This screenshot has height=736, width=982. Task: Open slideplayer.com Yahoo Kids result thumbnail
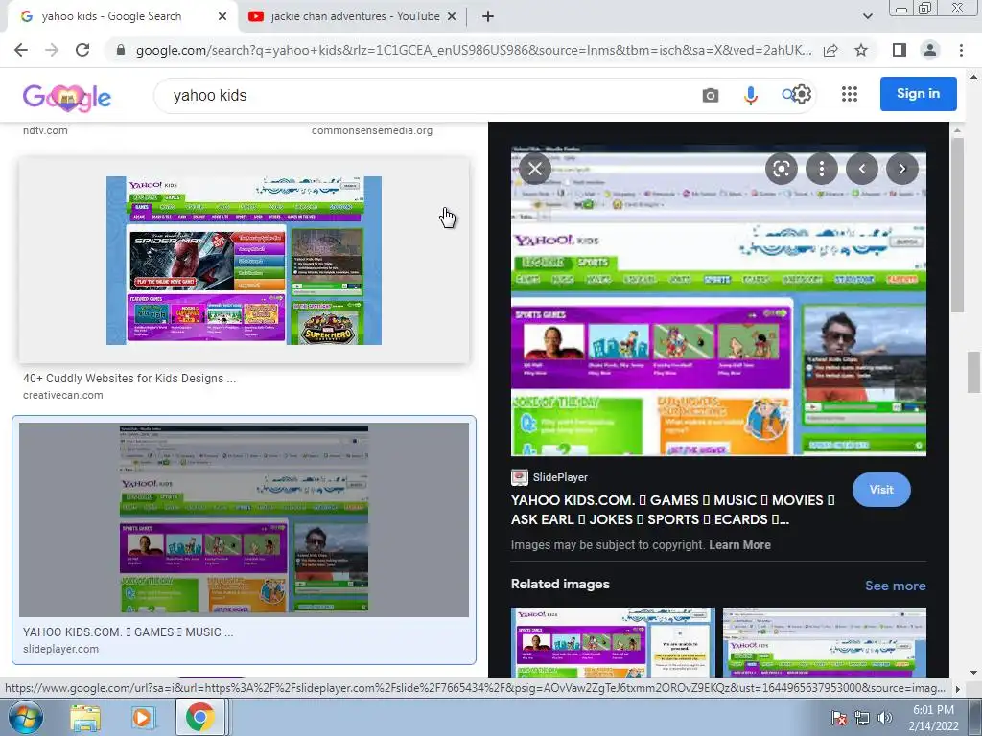(244, 519)
